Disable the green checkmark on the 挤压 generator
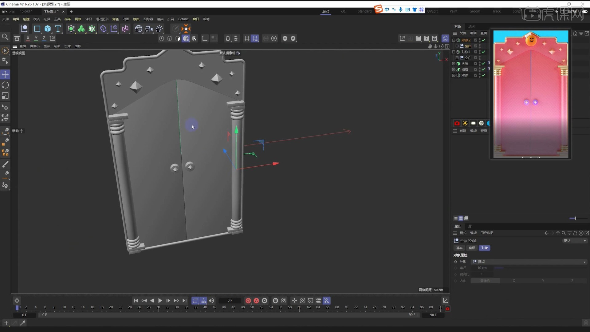The height and width of the screenshot is (332, 590). [x=483, y=63]
